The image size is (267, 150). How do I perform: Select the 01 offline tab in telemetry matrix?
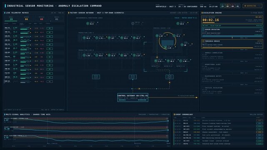57,19
